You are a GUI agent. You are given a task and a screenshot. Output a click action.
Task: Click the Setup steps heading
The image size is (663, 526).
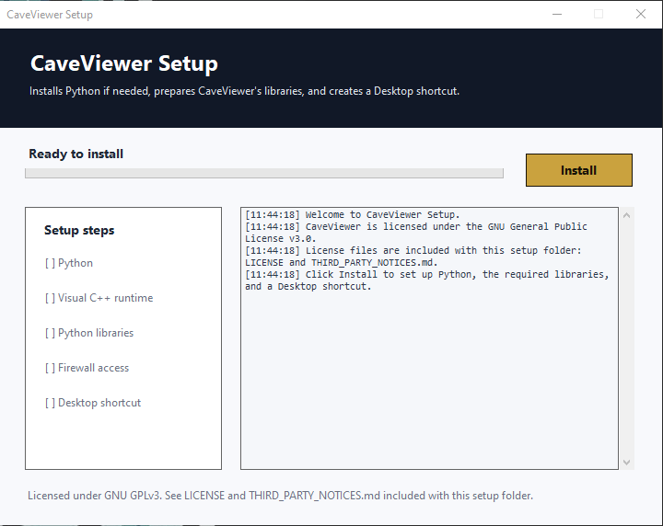pos(79,231)
